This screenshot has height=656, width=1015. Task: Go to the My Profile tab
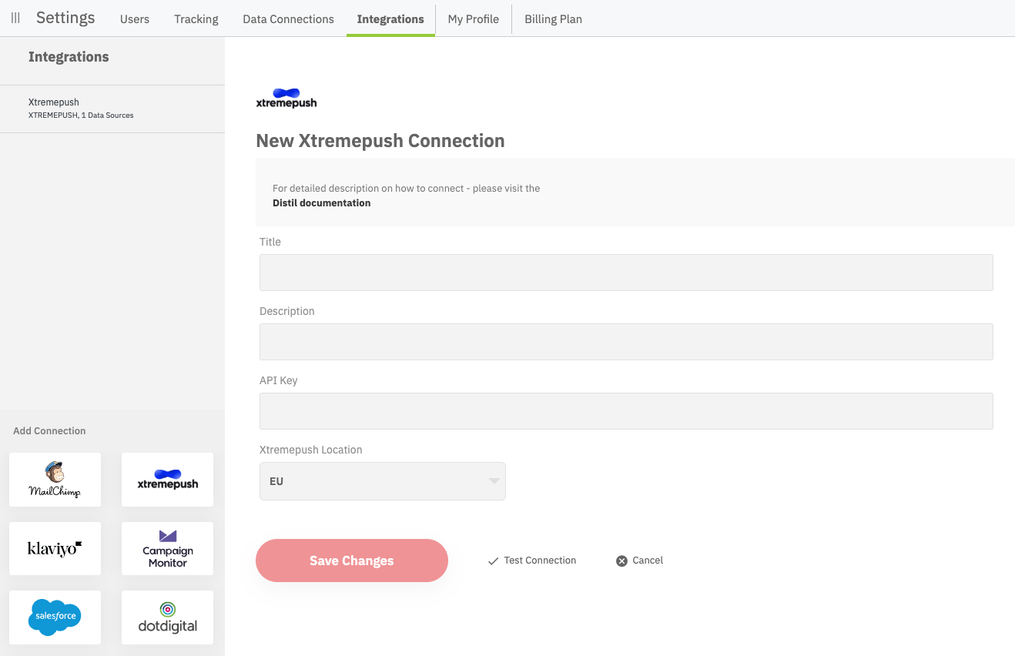tap(474, 19)
